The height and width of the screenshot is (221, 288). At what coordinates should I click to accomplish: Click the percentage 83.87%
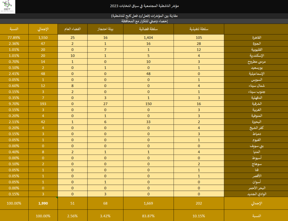[148, 216]
